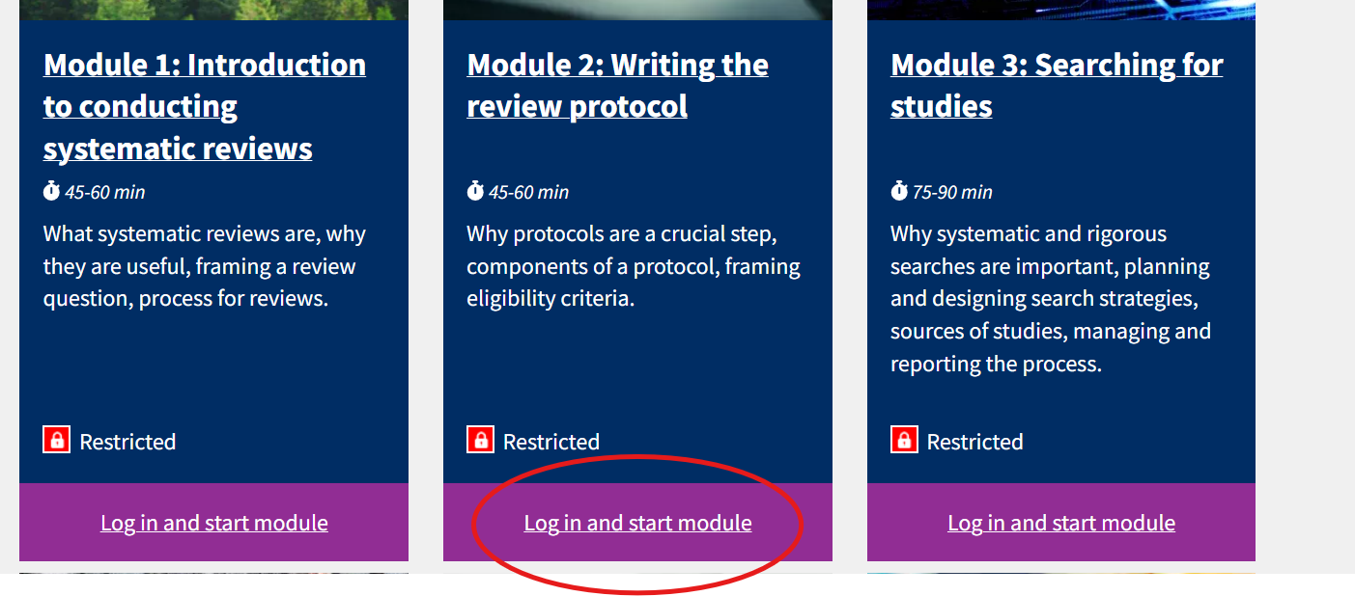The image size is (1355, 596).
Task: Click the Module 2 header image
Action: pos(637,10)
